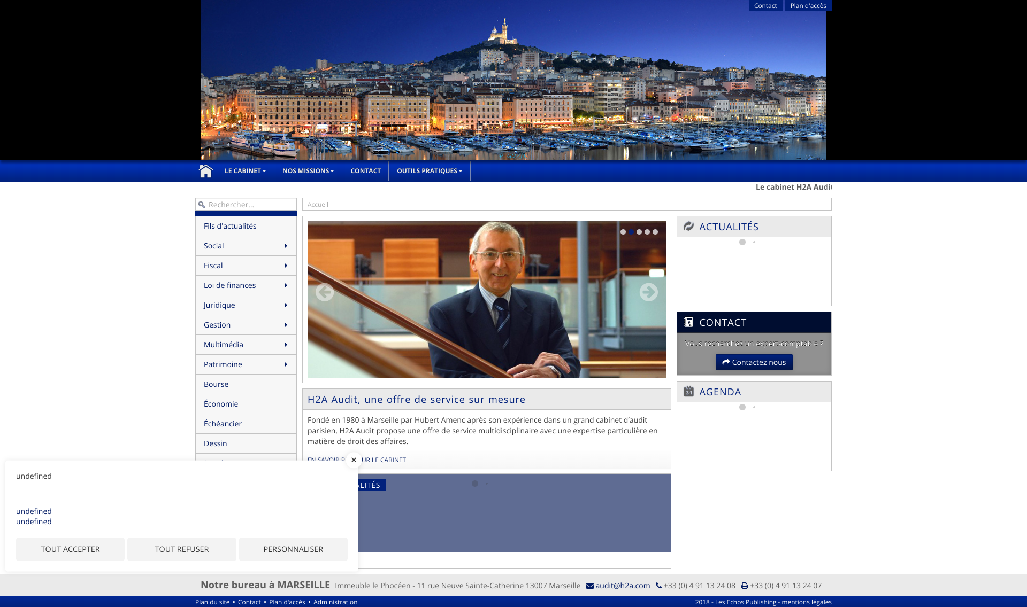
Task: Go to the home page icon
Action: point(206,171)
